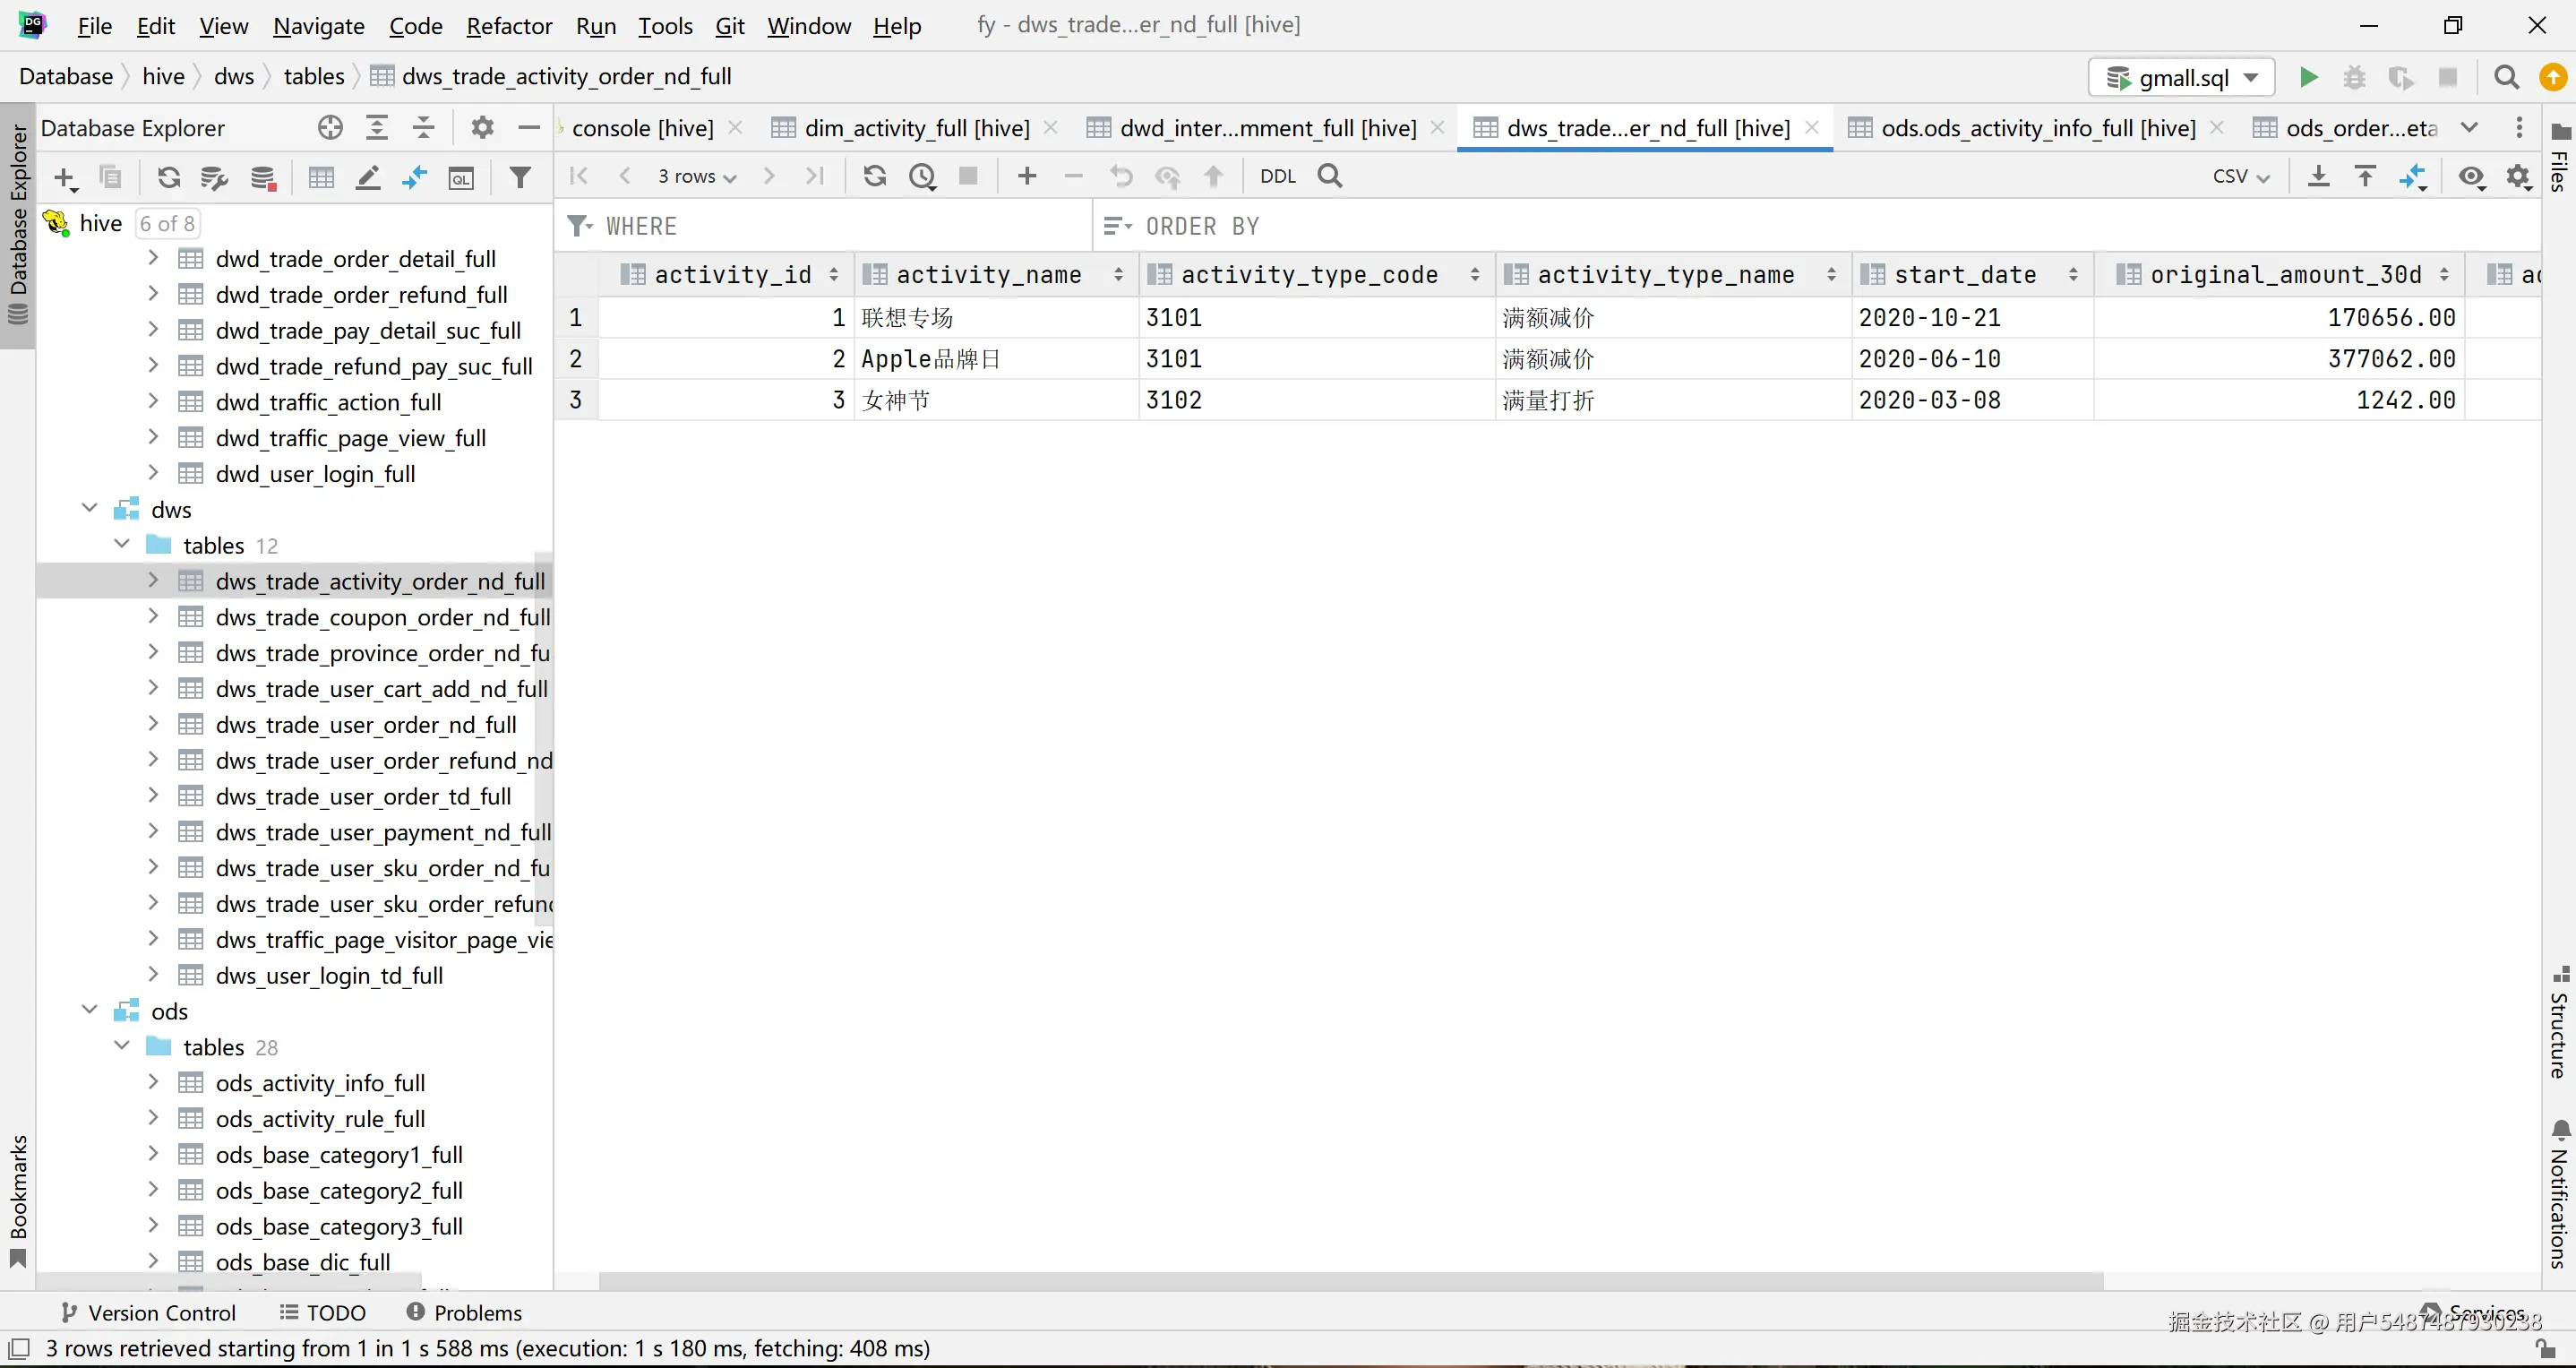Open Data Source Properties icon
Viewport: 2576px width, 1368px height.
pyautogui.click(x=215, y=178)
